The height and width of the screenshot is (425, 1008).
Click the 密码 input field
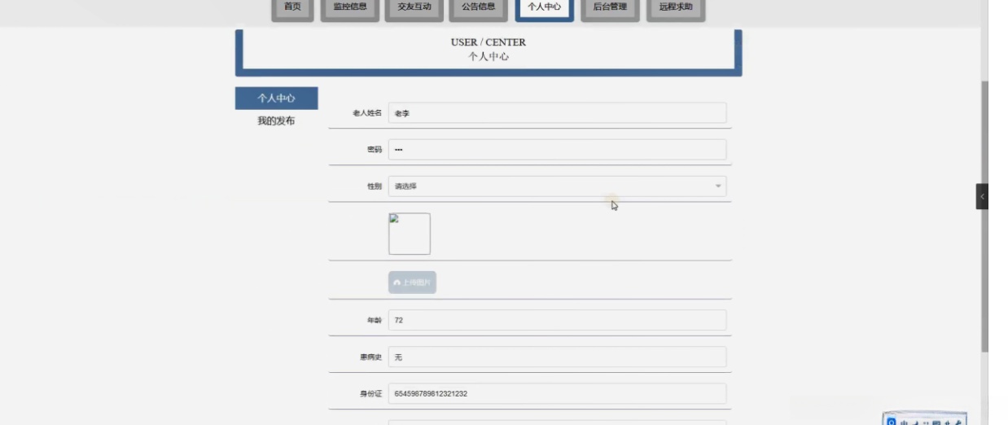557,150
